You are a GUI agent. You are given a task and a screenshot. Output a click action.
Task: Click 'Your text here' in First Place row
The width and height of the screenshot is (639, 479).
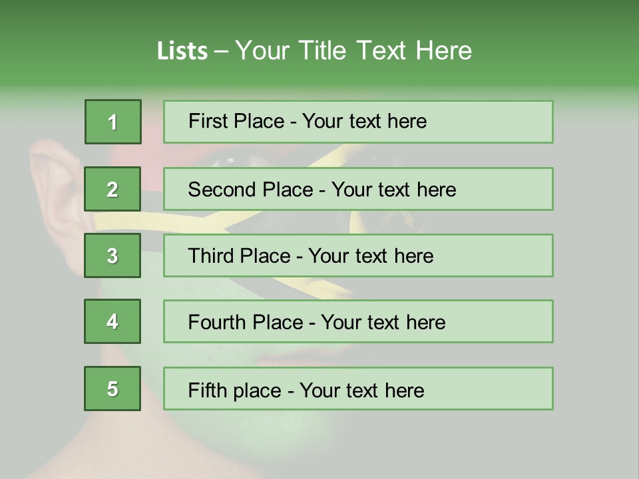coord(364,121)
